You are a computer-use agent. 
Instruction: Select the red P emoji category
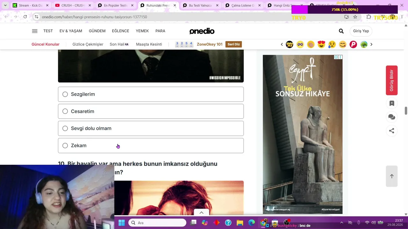point(353,44)
